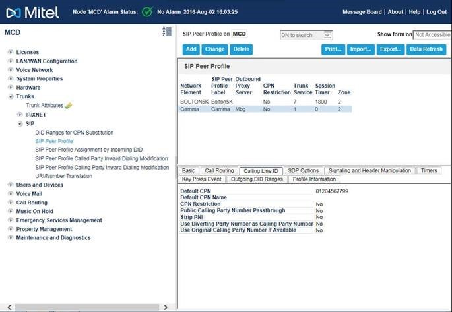Click the MCD node label field

[240, 34]
